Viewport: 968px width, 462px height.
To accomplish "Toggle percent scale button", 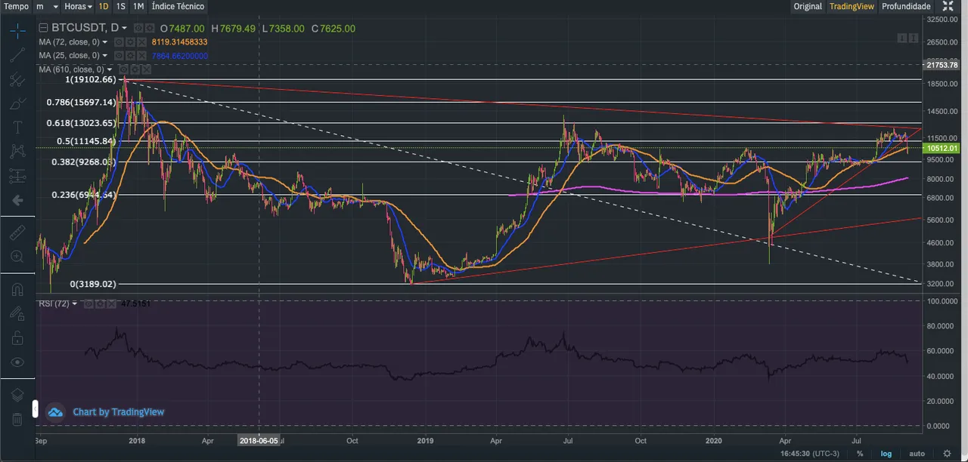I will (x=860, y=454).
